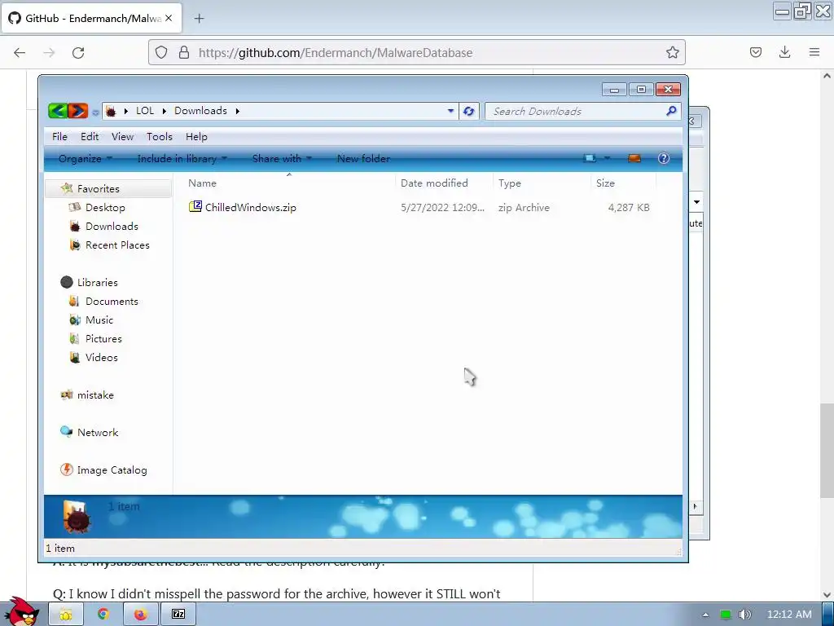Open the Organize dropdown

[85, 159]
